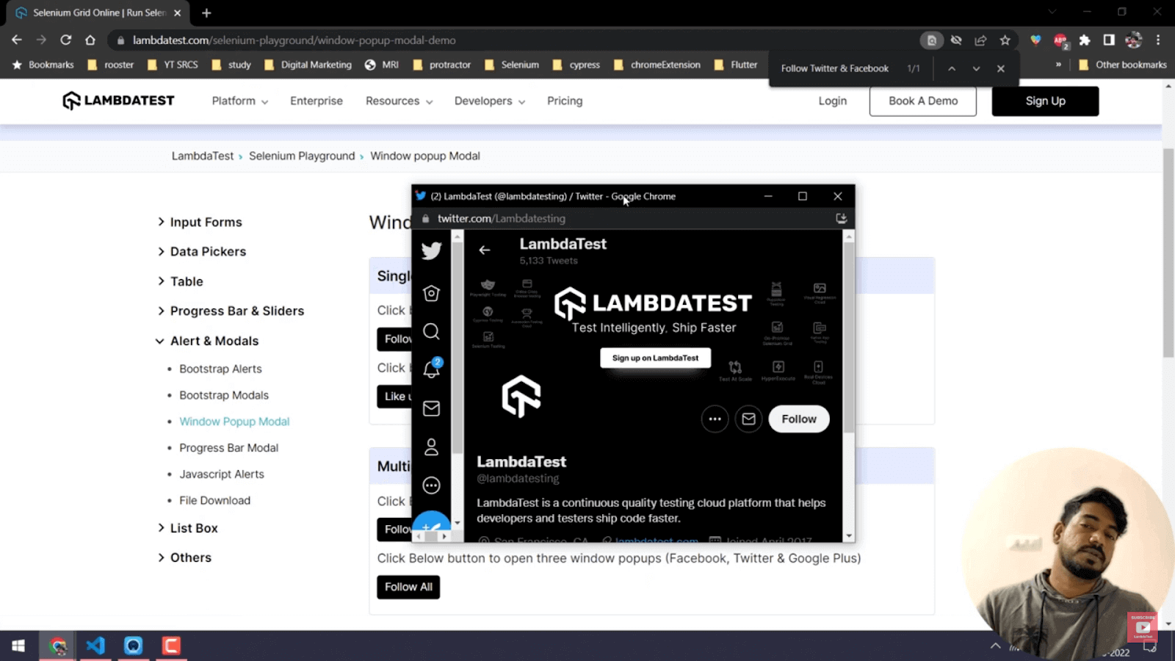1175x661 pixels.
Task: Click Book A Demo button
Action: click(923, 101)
